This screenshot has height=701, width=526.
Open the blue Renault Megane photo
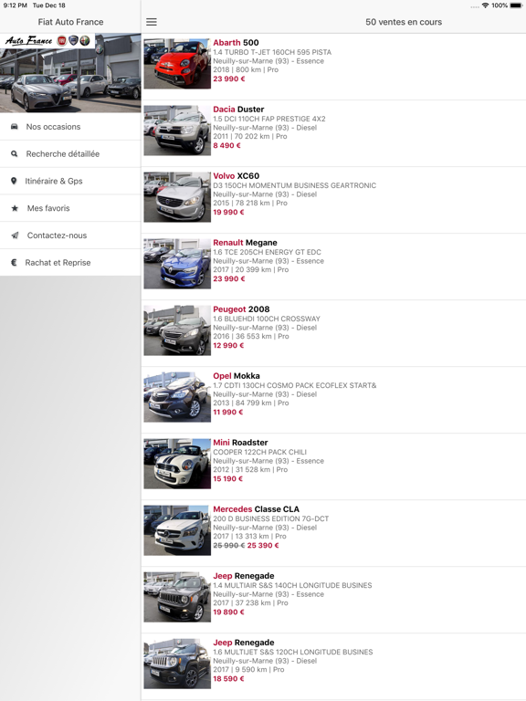[x=177, y=263]
